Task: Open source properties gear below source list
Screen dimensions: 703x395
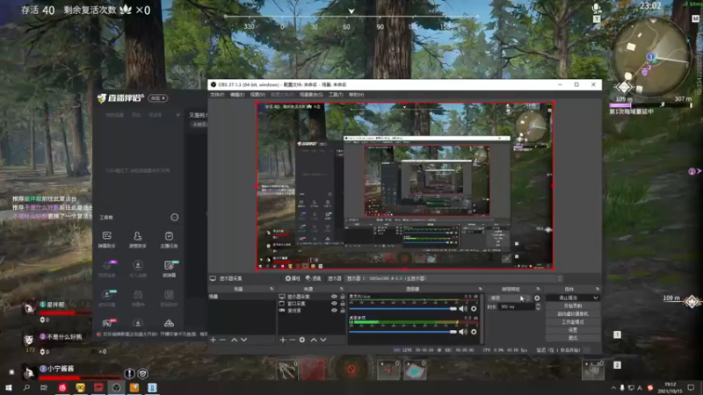Action: (x=302, y=340)
